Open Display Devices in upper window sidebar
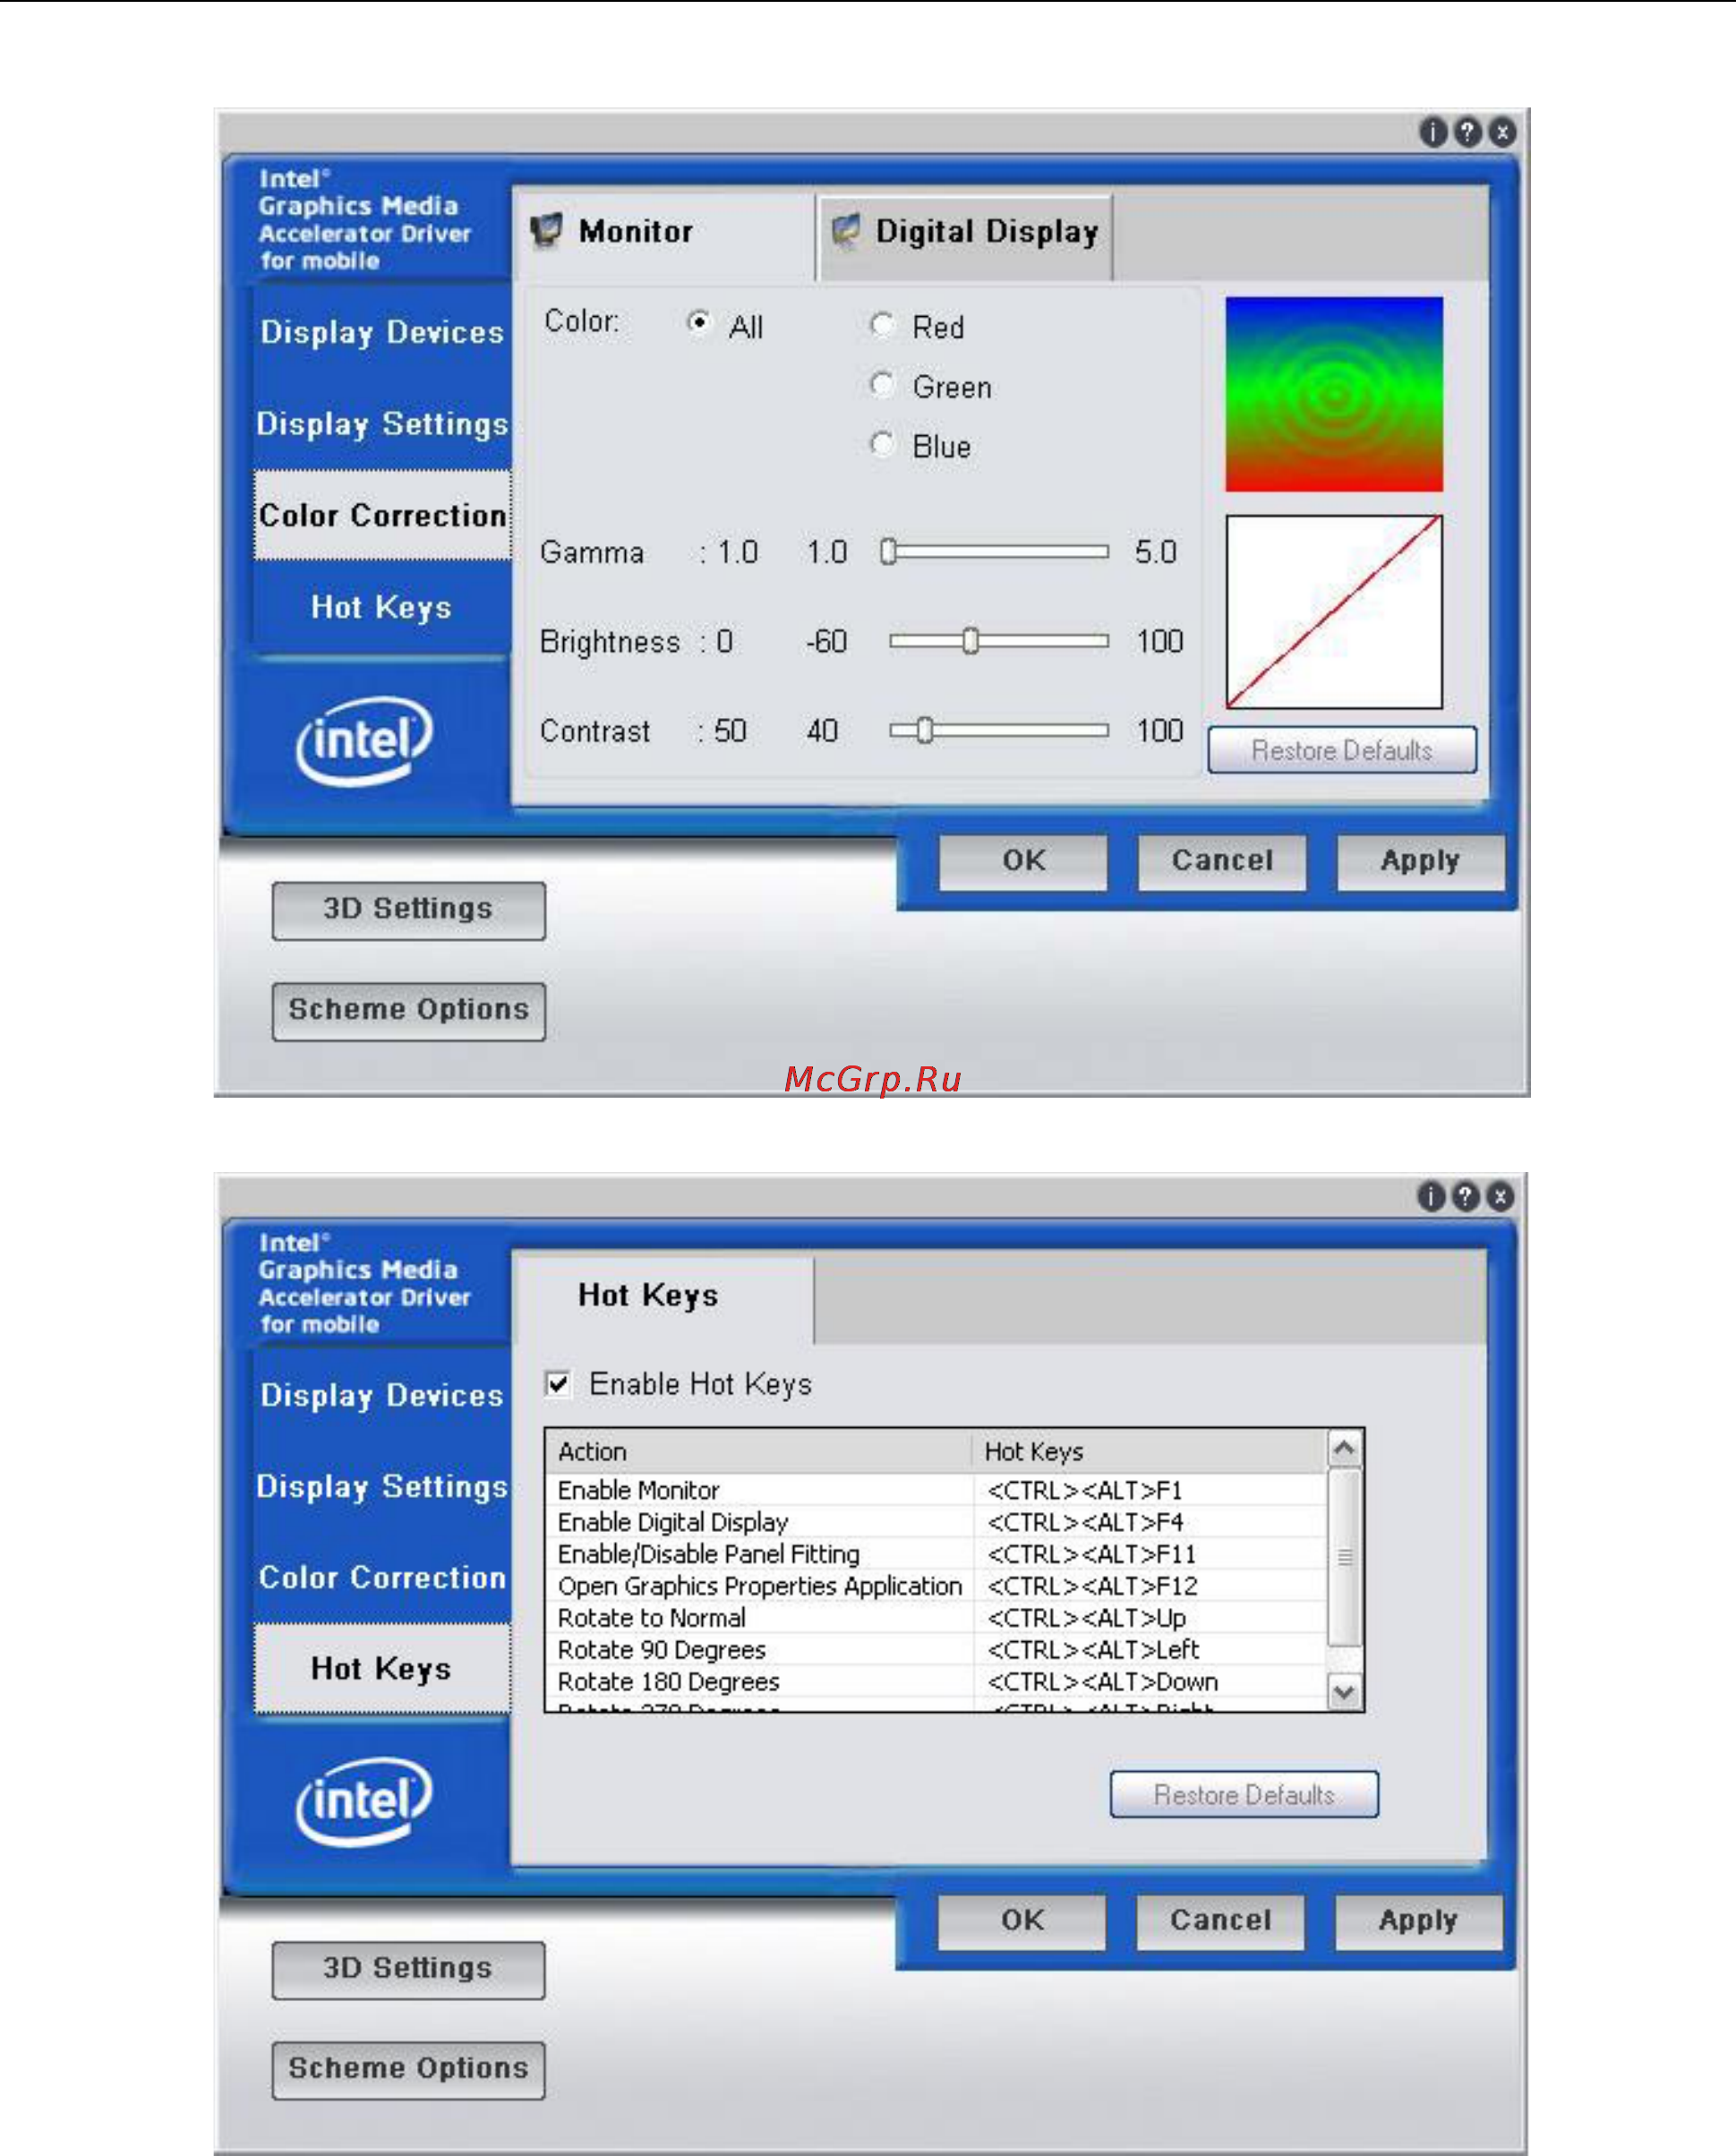Image resolution: width=1736 pixels, height=2156 pixels. click(382, 331)
